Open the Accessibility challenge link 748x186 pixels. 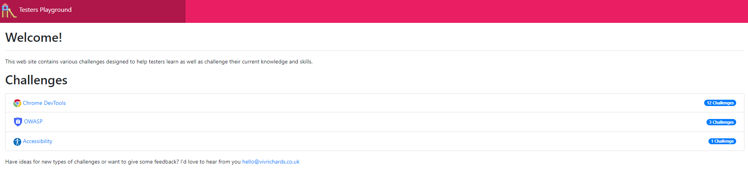(38, 141)
